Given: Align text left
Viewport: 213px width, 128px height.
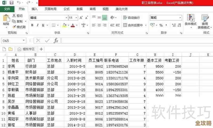Looking at the screenshot, I should (x=94, y=25).
